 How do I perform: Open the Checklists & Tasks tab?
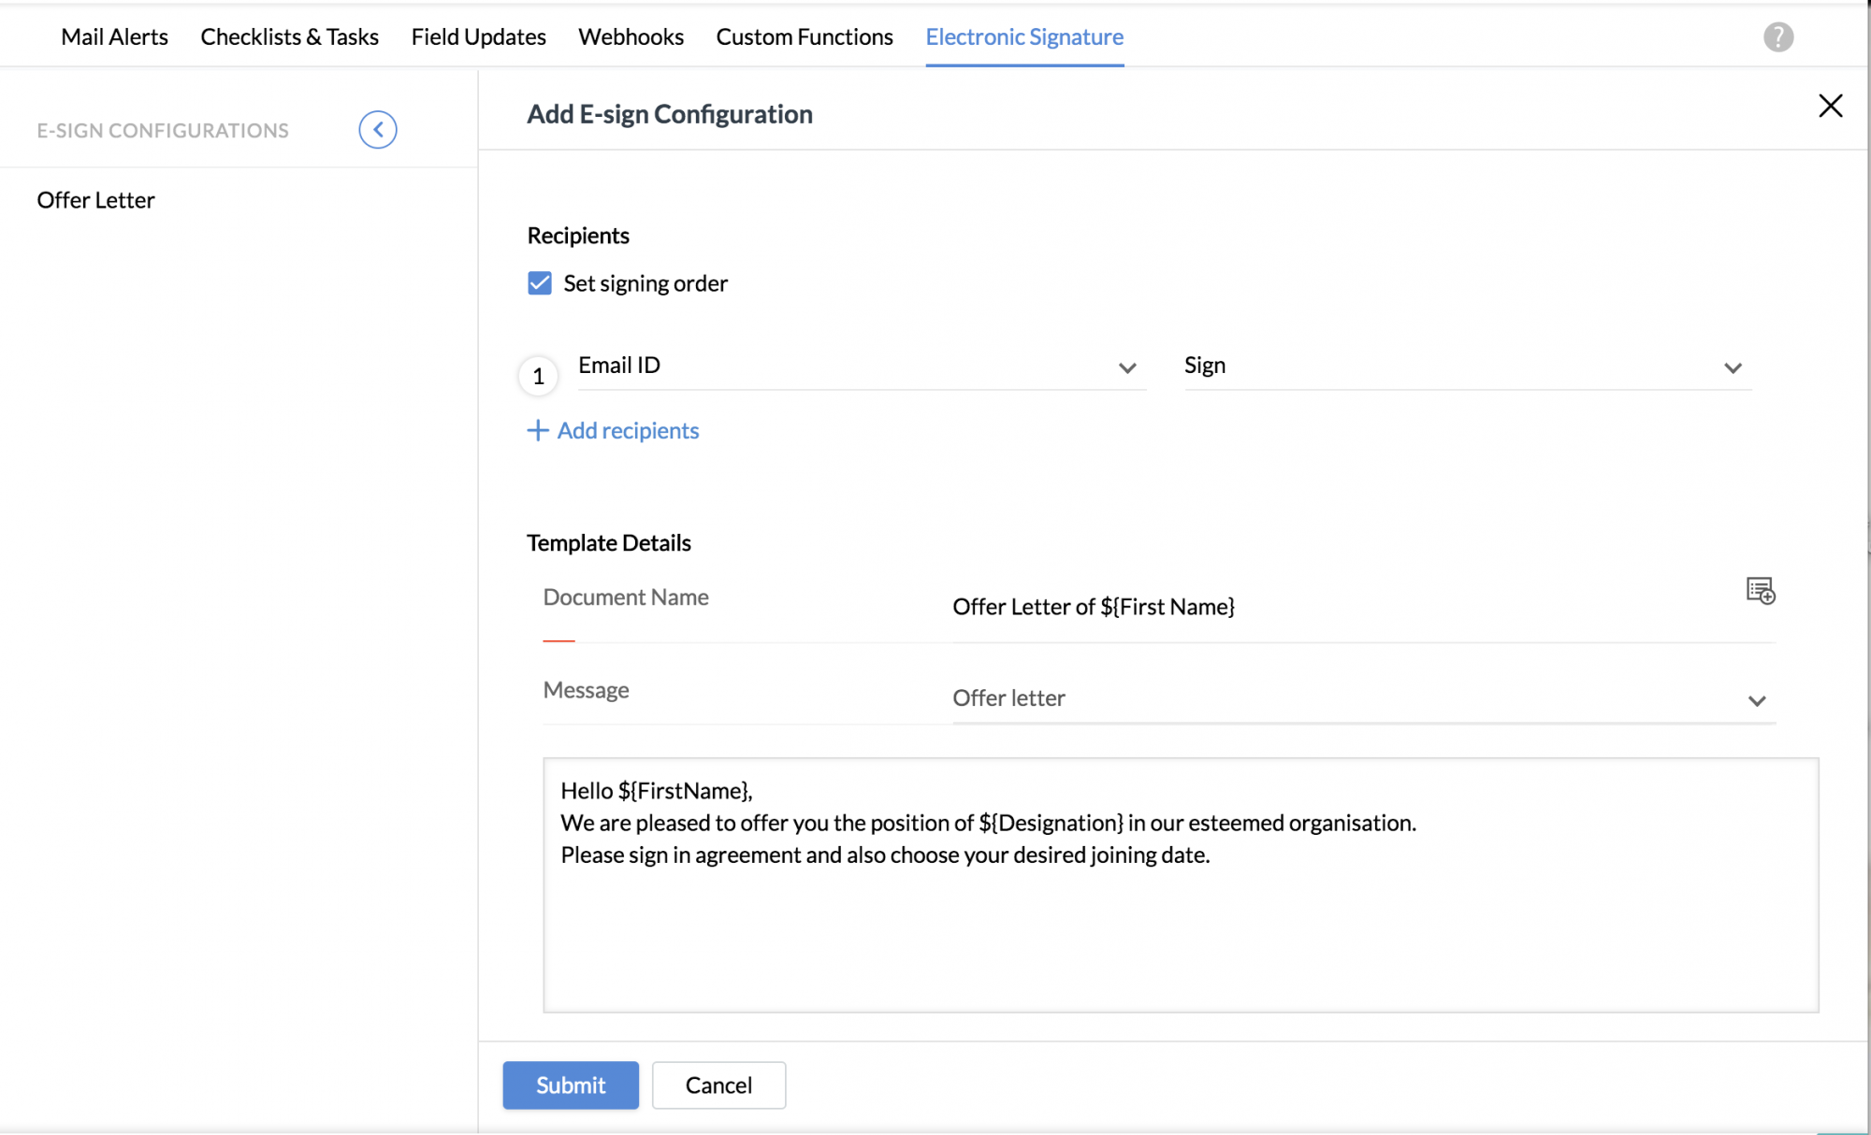pos(289,37)
